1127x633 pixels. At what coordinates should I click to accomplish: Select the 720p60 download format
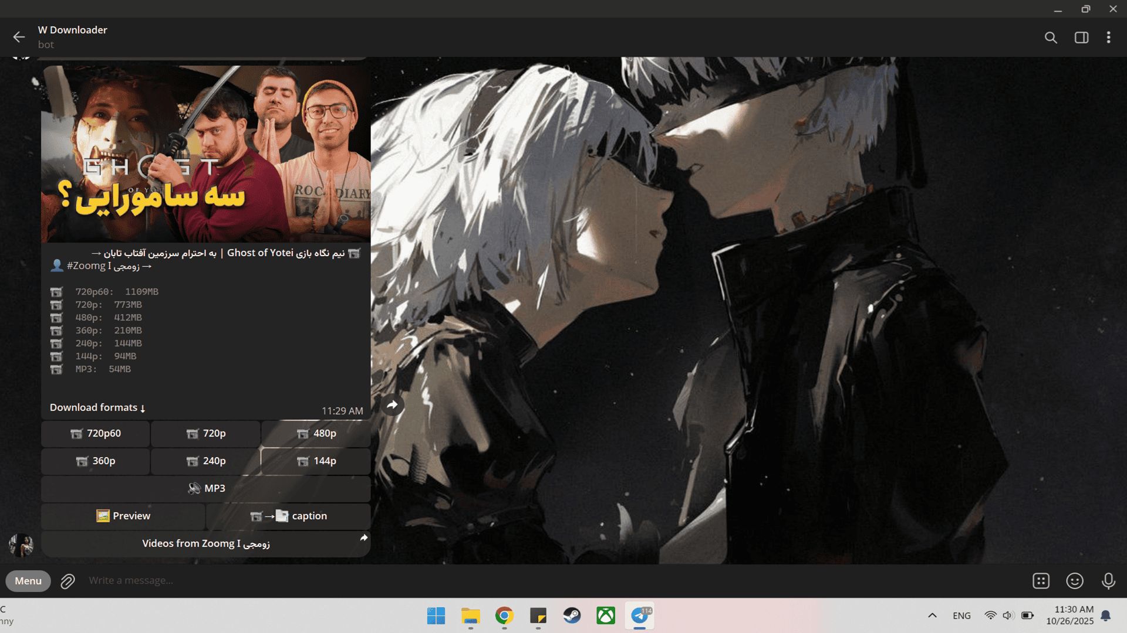point(96,434)
